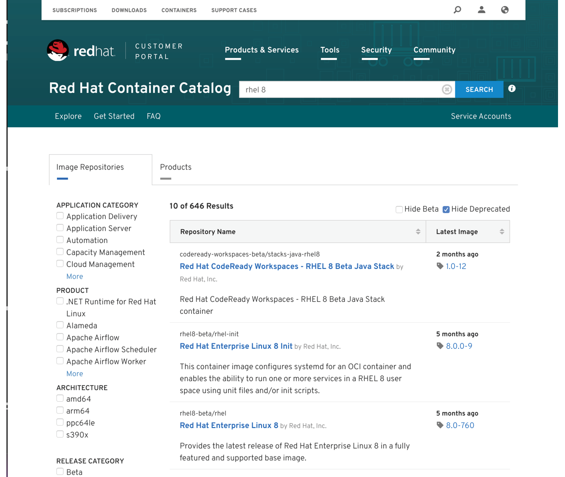The image size is (565, 477).
Task: Open the Red Hat Enterprise Linux 8 link
Action: point(229,425)
